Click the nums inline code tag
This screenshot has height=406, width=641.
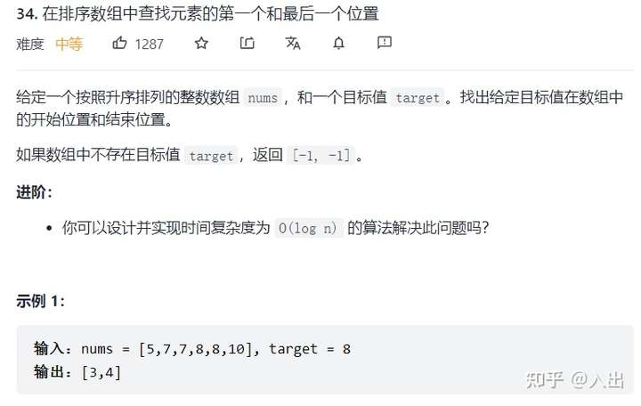point(263,98)
